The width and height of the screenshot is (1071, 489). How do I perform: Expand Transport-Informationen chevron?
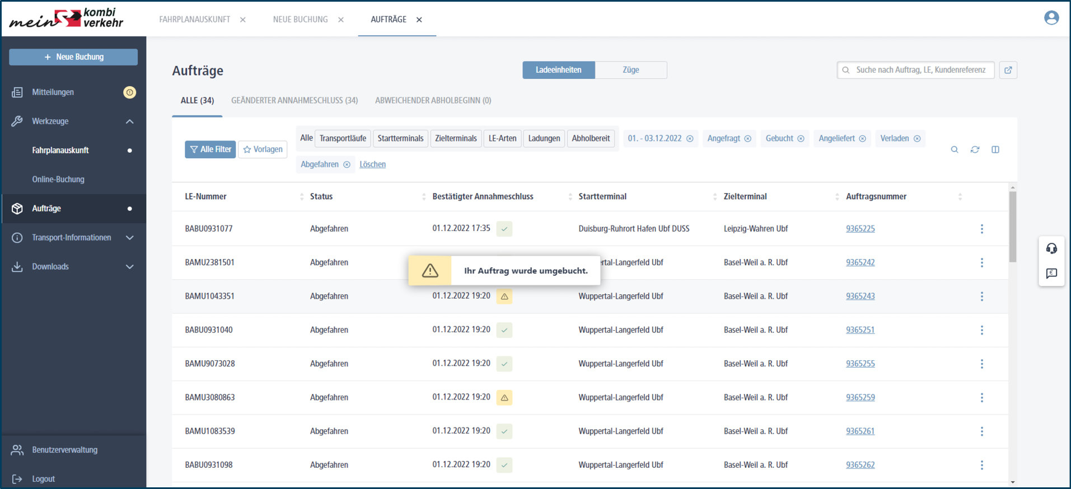click(130, 238)
